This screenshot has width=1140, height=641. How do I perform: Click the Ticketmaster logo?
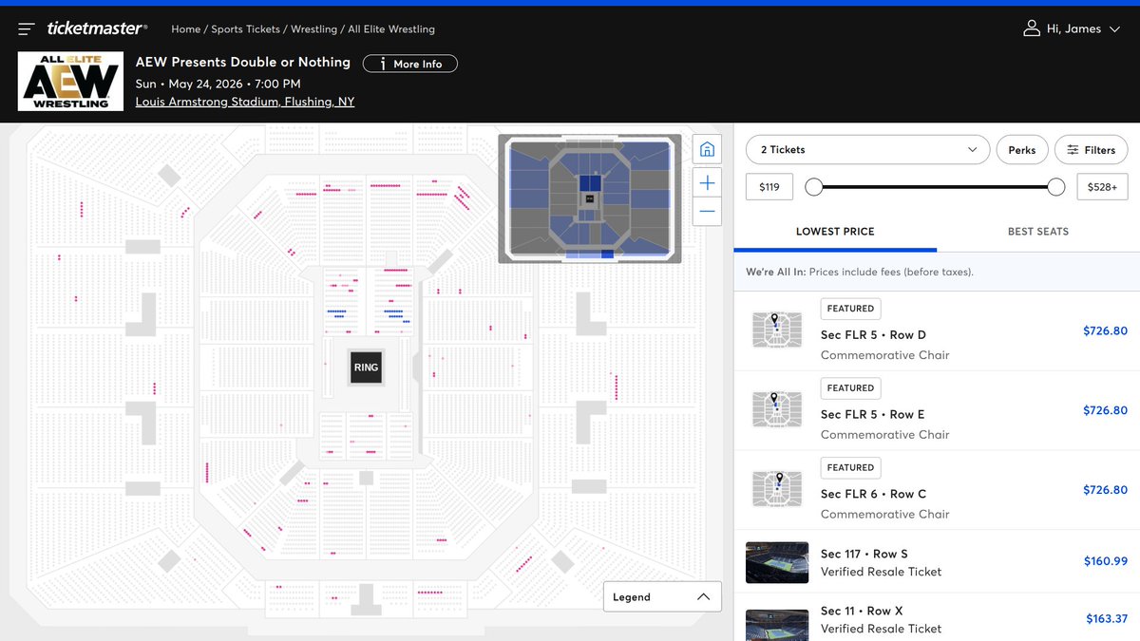click(97, 29)
